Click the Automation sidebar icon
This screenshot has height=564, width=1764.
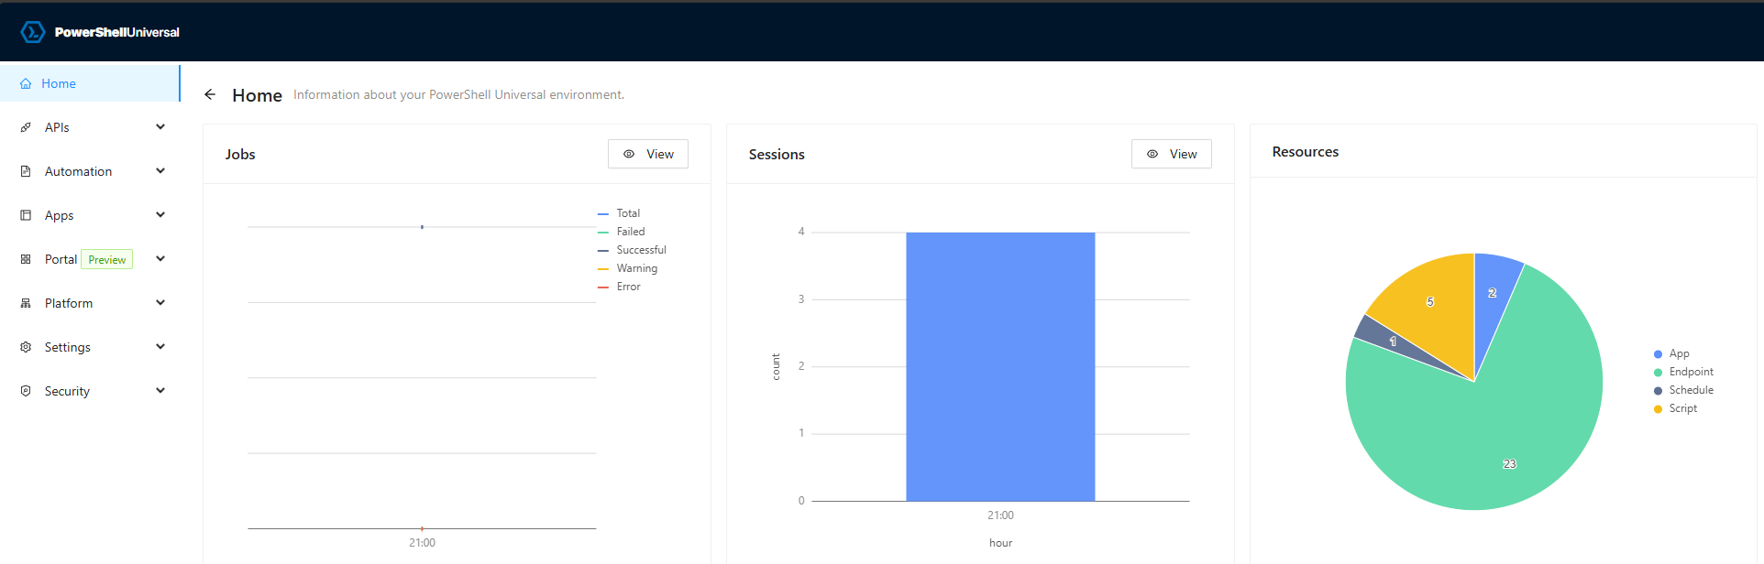click(x=26, y=171)
